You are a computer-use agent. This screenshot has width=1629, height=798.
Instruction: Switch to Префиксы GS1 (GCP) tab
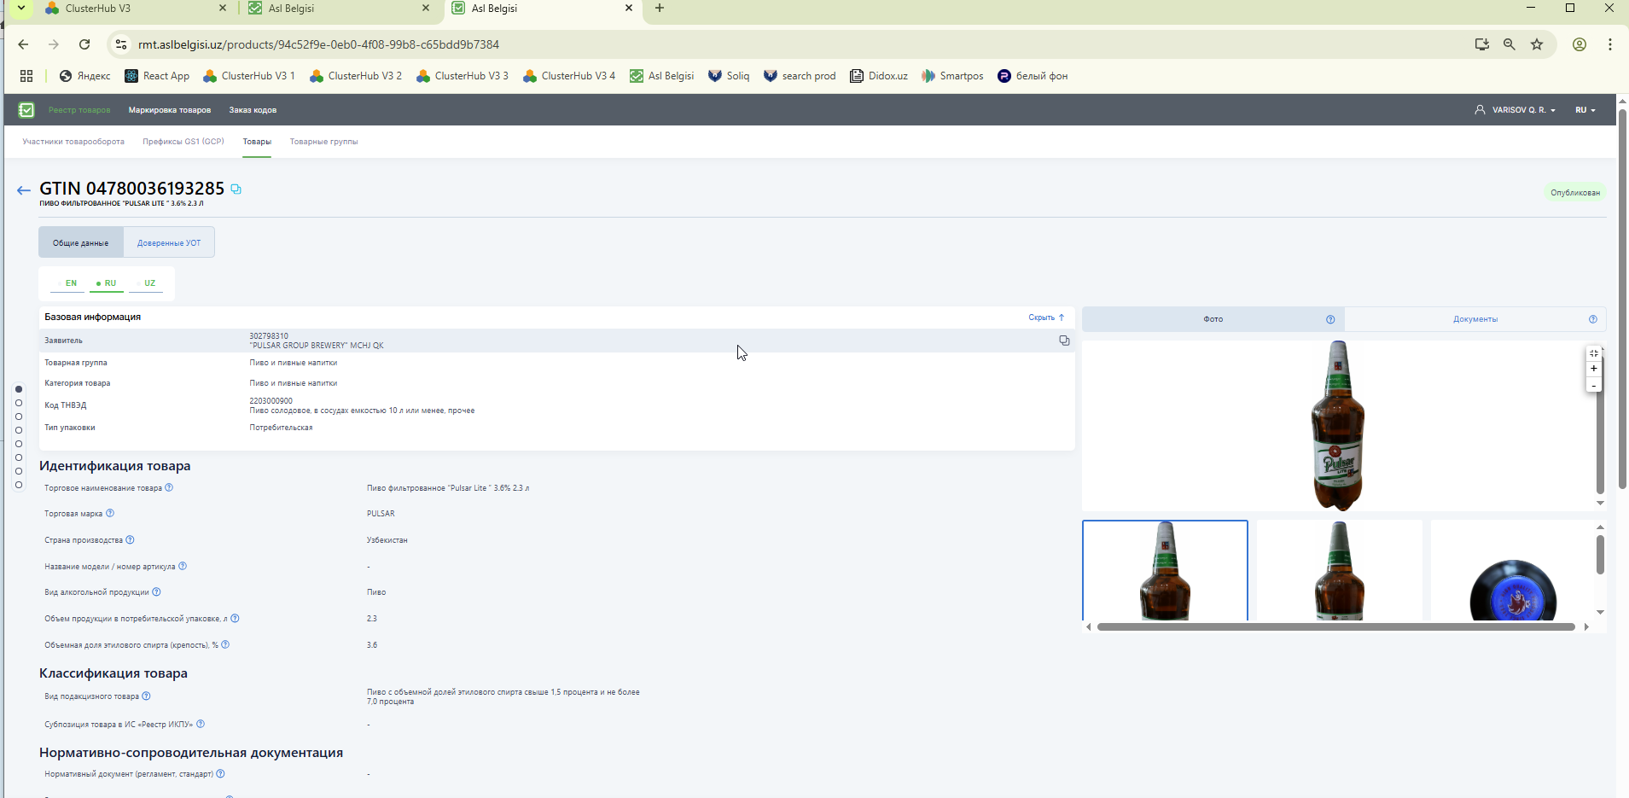tap(183, 142)
